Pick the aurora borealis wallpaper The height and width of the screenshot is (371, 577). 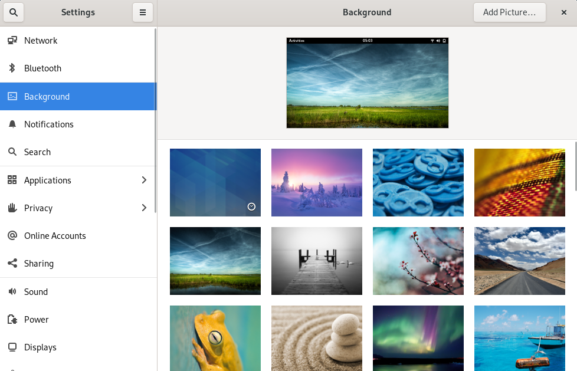(x=418, y=338)
